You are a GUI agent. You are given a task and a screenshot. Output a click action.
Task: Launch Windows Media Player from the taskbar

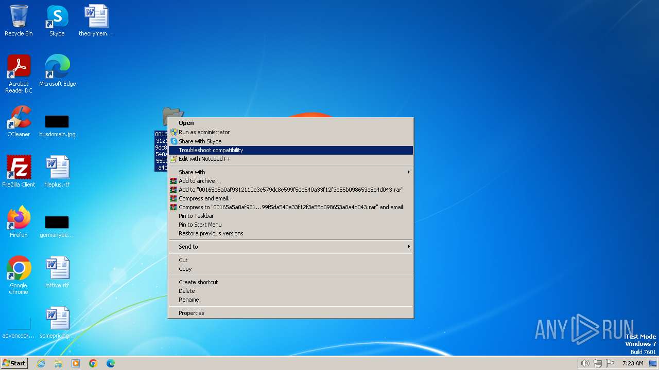tap(76, 363)
